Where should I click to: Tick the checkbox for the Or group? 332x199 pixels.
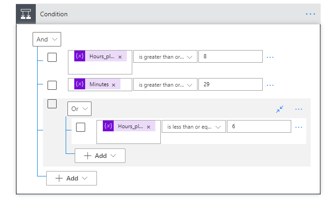tap(52, 104)
